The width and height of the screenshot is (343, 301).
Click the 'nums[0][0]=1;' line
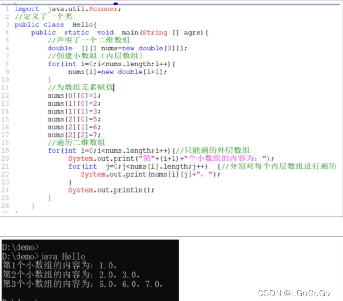(x=74, y=96)
